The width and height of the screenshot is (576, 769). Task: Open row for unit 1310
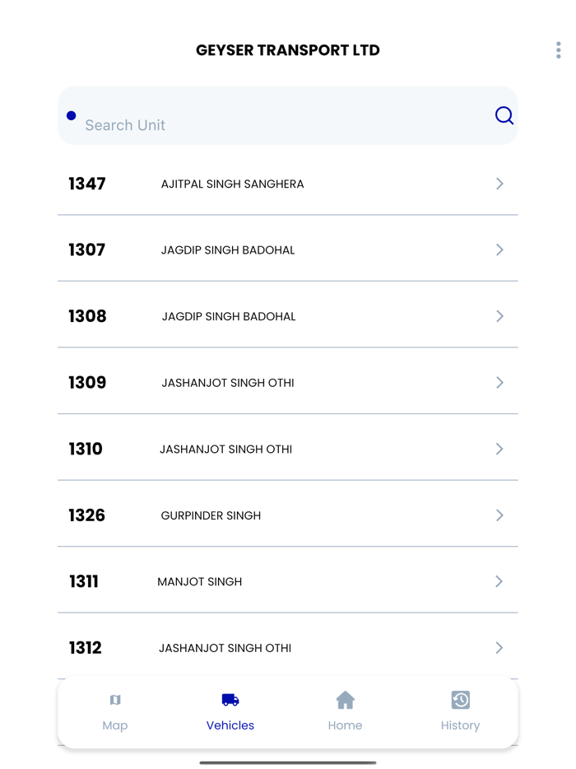(288, 449)
